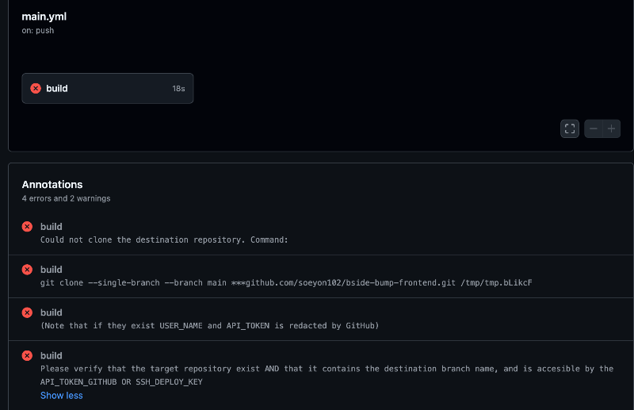This screenshot has width=634, height=410.
Task: Select 'Could not clone the destination repository' message
Action: coord(164,239)
